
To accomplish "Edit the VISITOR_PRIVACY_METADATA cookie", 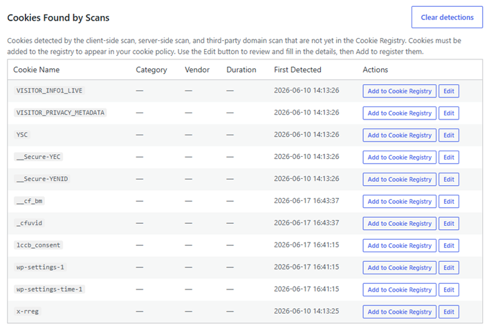I will (x=449, y=113).
